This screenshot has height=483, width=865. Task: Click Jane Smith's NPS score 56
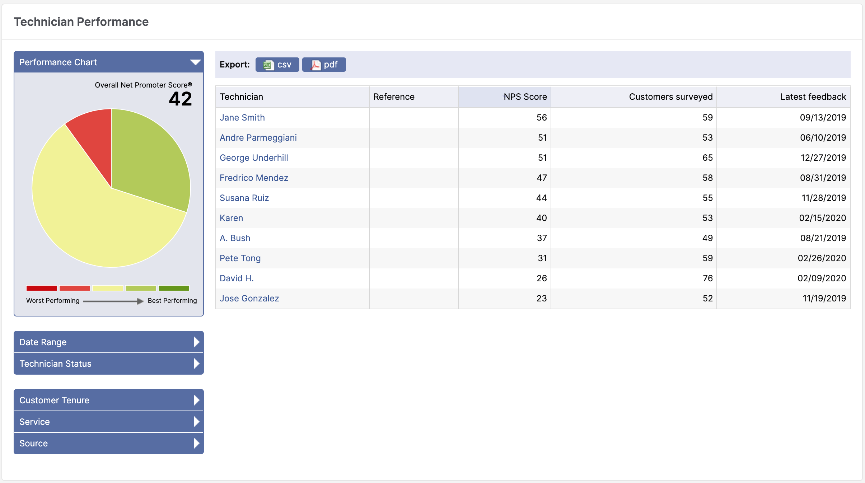[x=542, y=117]
